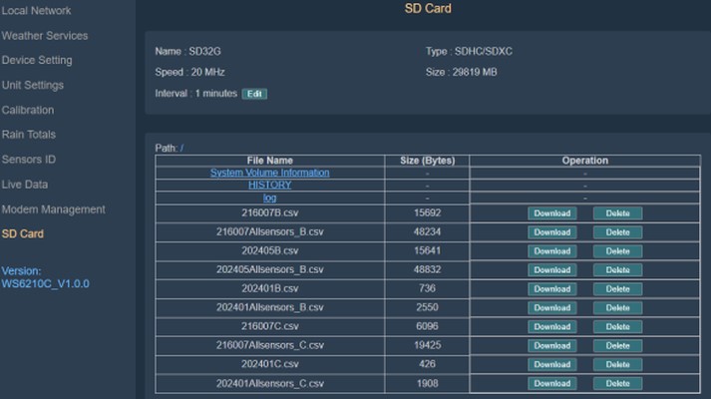This screenshot has height=399, width=711.
Task: Select Unit Settings in sidebar
Action: pos(33,85)
